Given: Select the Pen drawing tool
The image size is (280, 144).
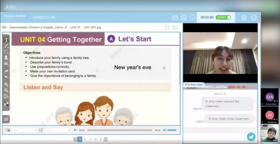Looking at the screenshot, I should 6,46.
